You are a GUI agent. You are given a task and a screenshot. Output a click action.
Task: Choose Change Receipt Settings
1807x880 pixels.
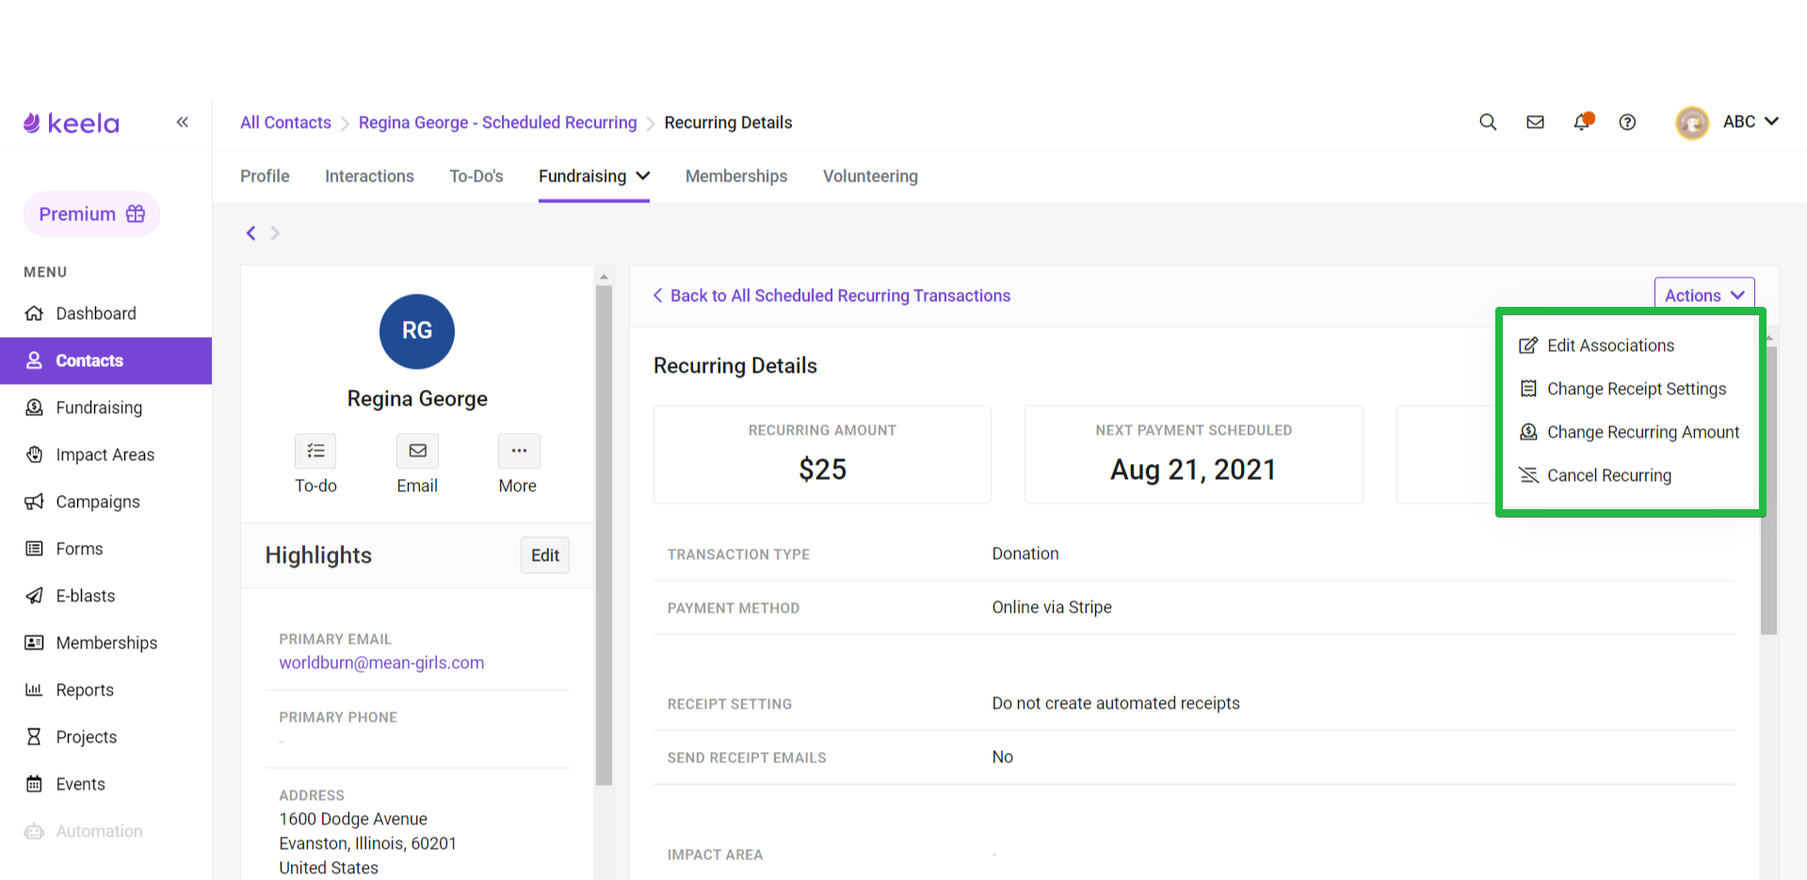click(x=1622, y=389)
